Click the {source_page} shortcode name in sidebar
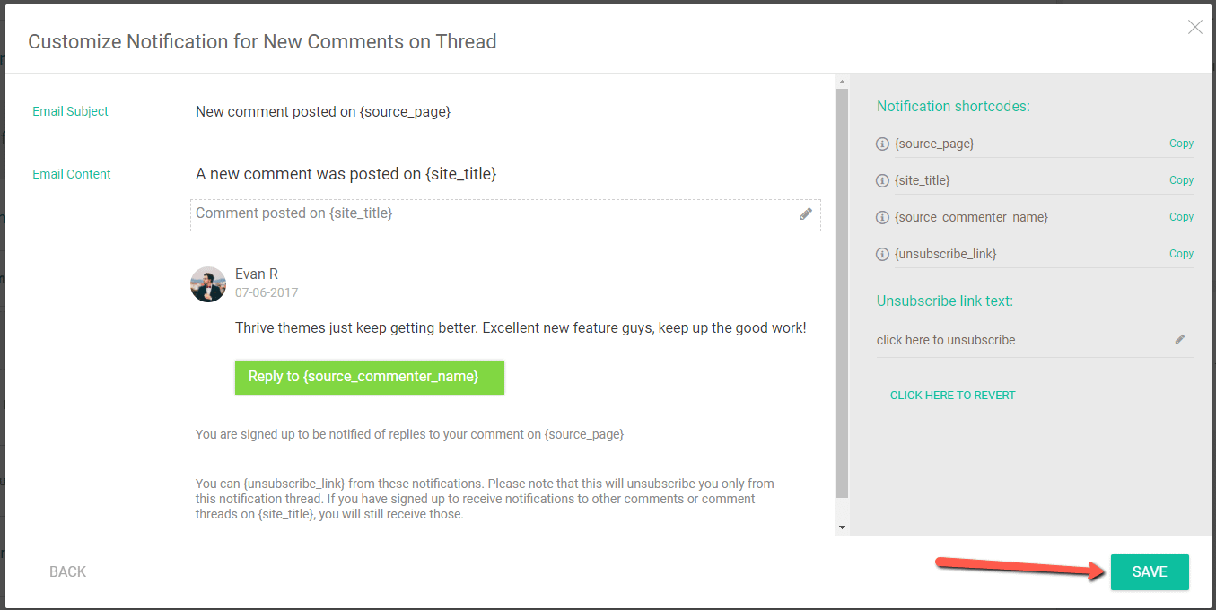 [x=934, y=144]
